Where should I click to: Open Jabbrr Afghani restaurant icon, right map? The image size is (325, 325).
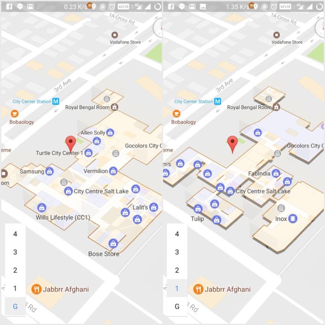198,289
